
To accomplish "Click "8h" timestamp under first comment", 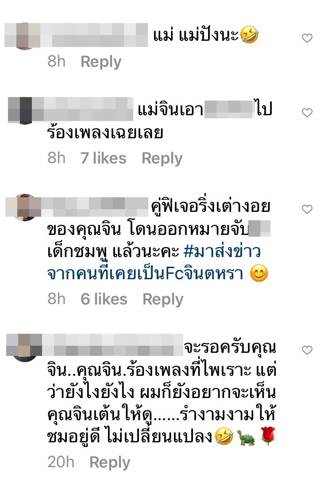I will pyautogui.click(x=56, y=61).
